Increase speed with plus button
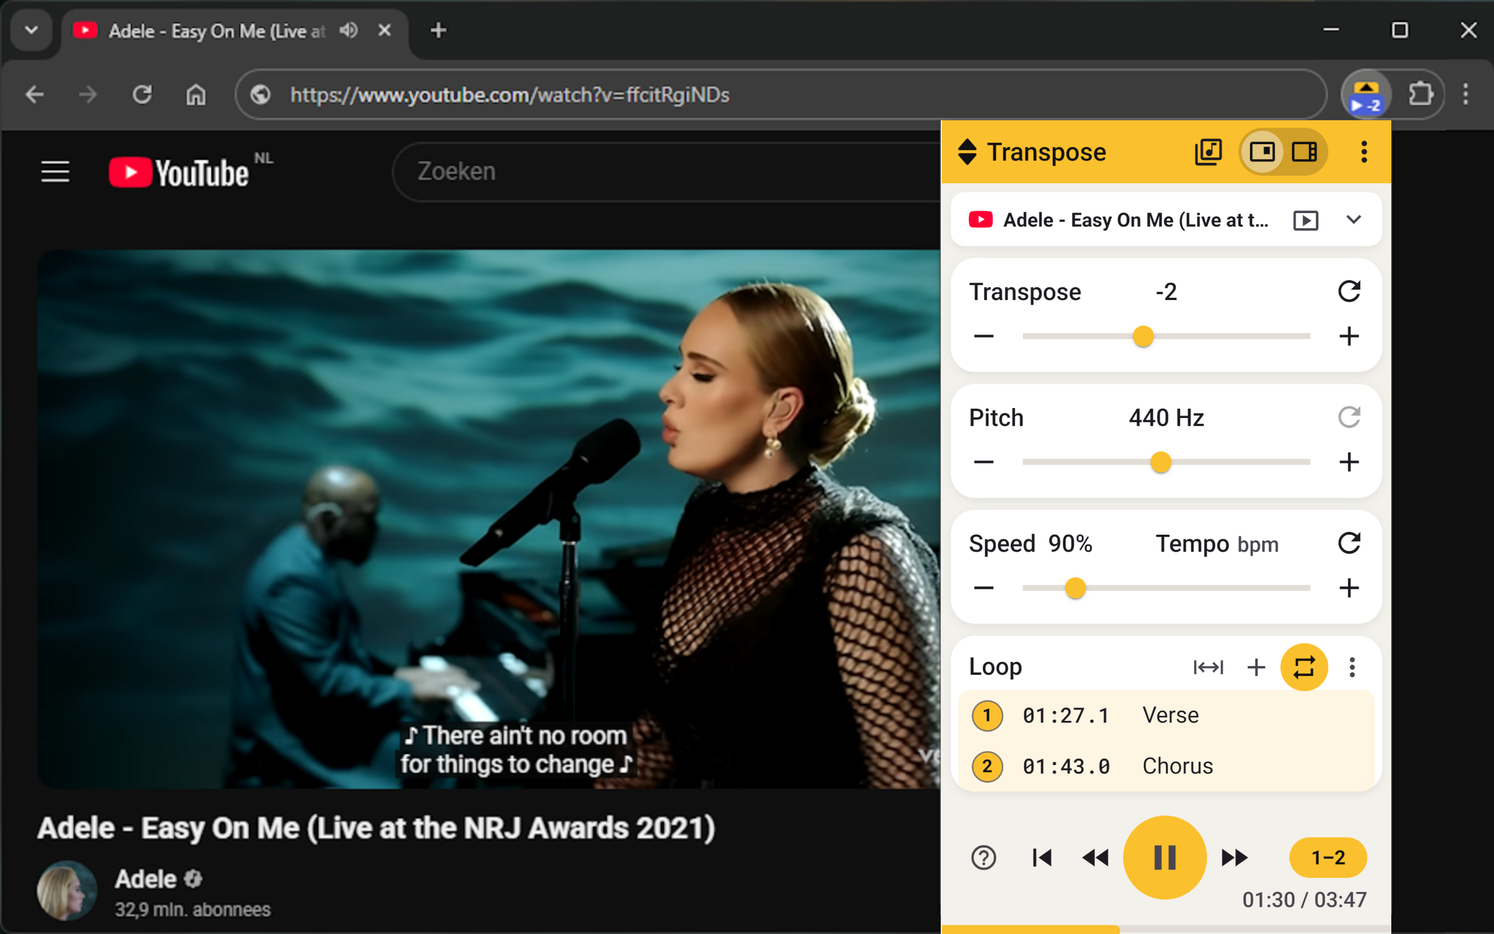Image resolution: width=1494 pixels, height=934 pixels. coord(1349,588)
